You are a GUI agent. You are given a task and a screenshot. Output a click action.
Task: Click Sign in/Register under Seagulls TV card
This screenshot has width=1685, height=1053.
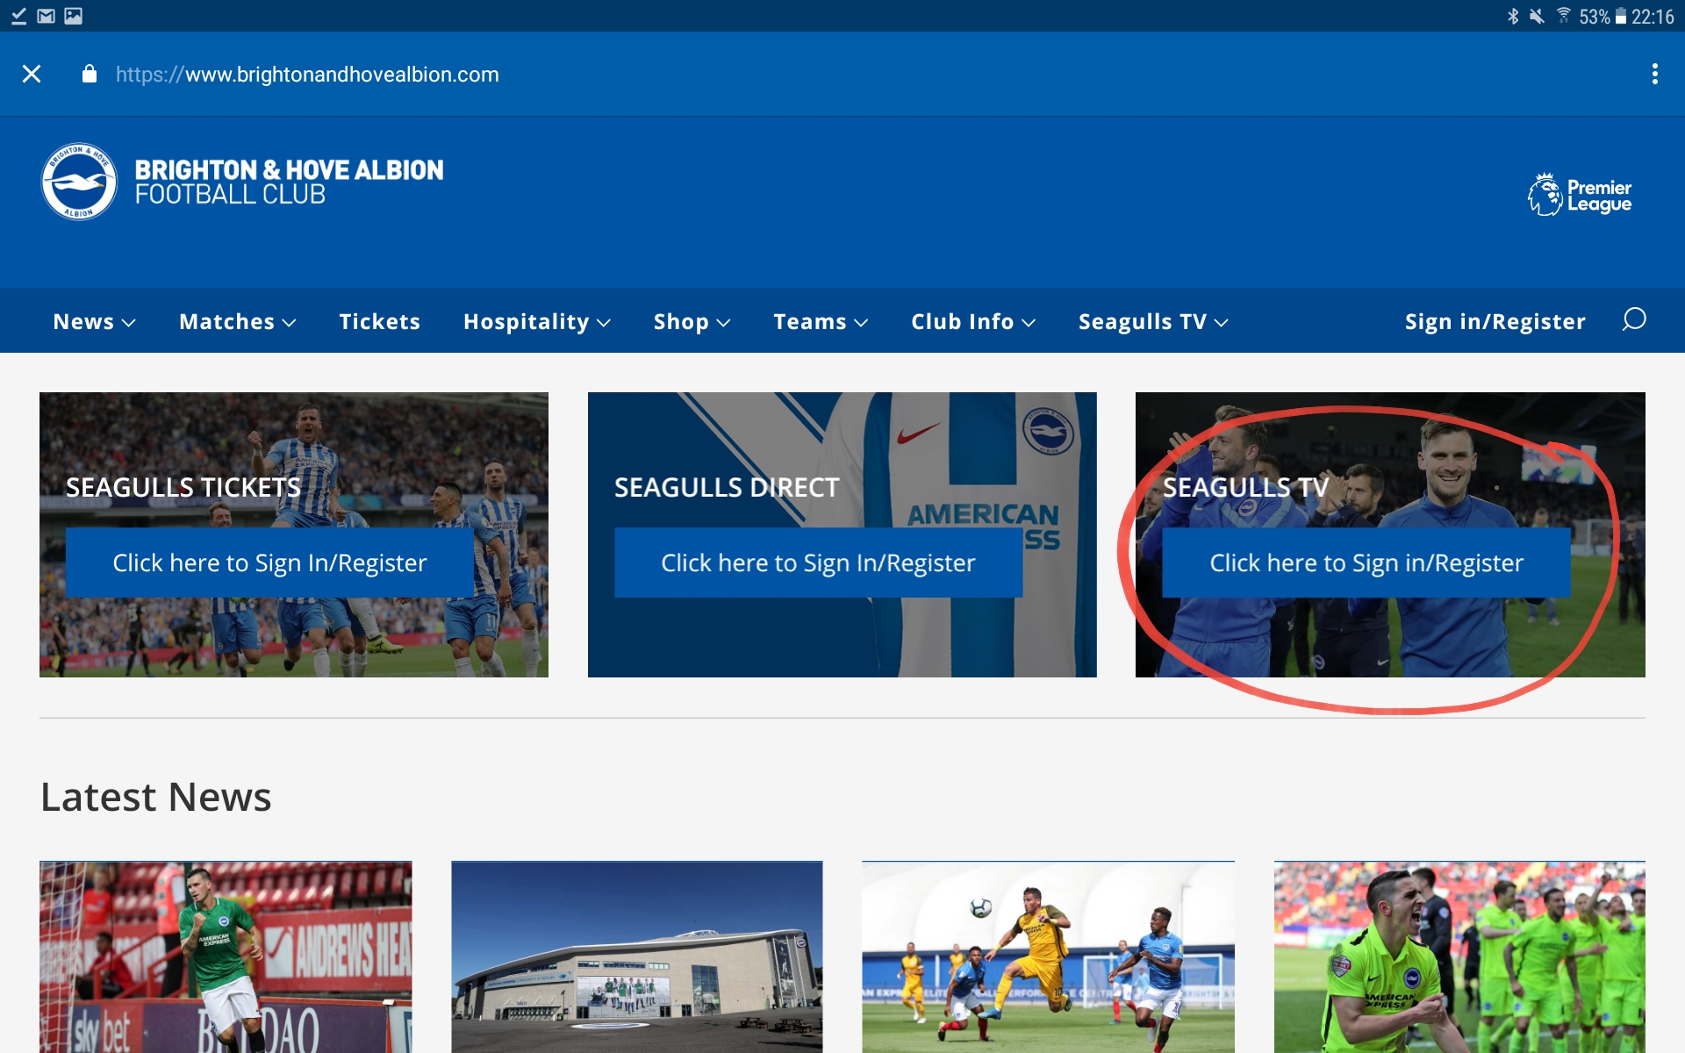(1366, 562)
